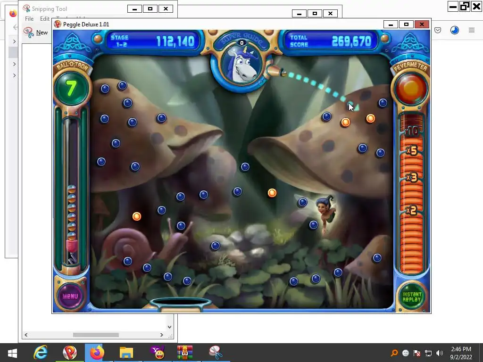The width and height of the screenshot is (483, 362).
Task: Click the fairy character near right mushroom
Action: pos(326,214)
